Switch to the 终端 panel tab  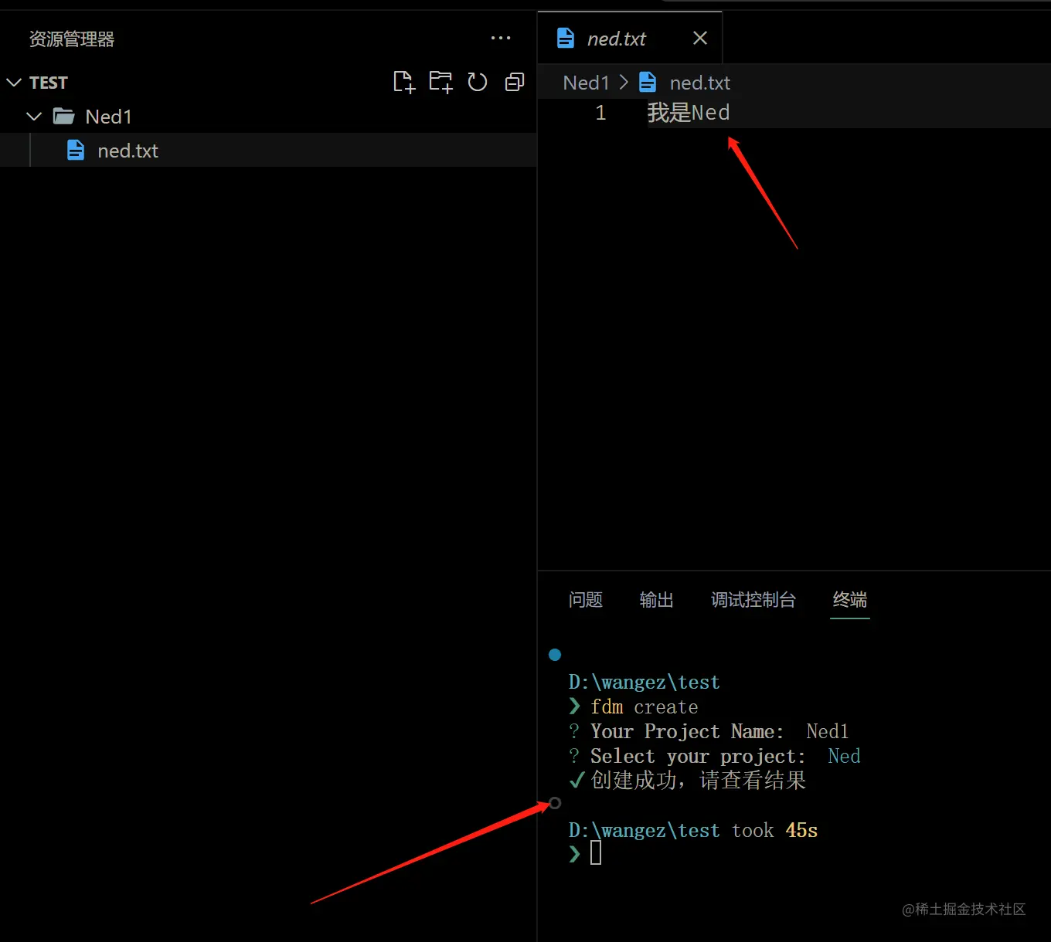pos(850,600)
